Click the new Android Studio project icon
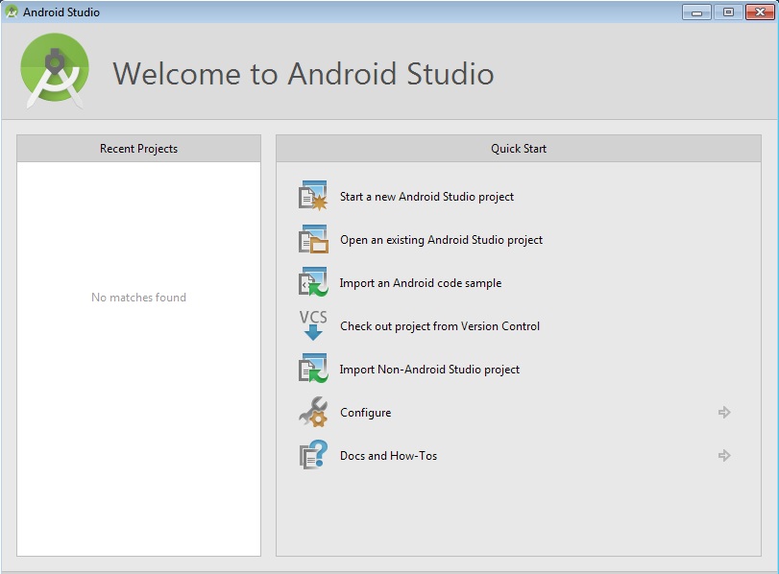The image size is (779, 574). (313, 196)
